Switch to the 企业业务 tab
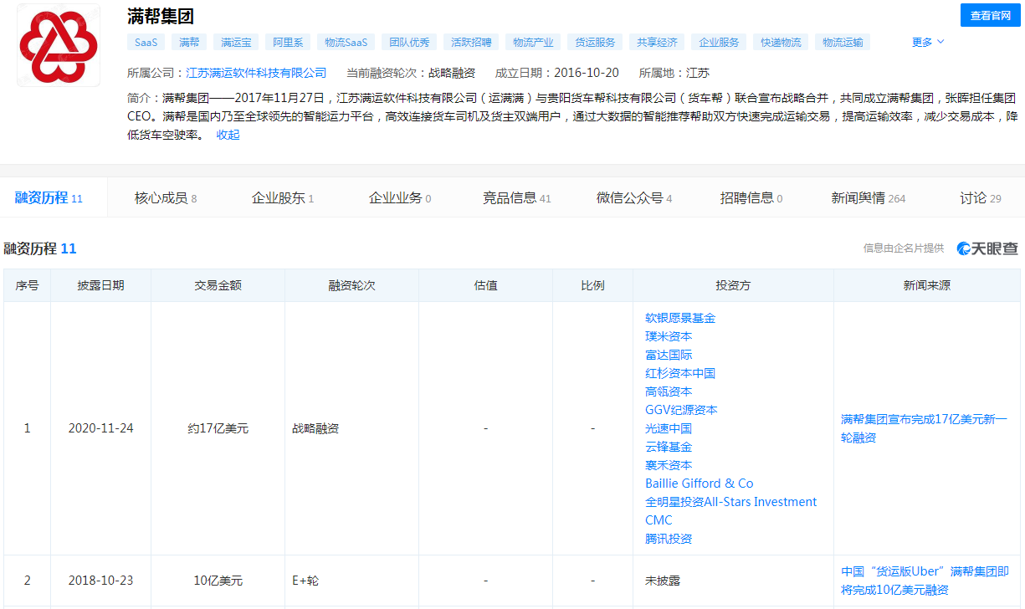1025x609 pixels. (x=400, y=198)
